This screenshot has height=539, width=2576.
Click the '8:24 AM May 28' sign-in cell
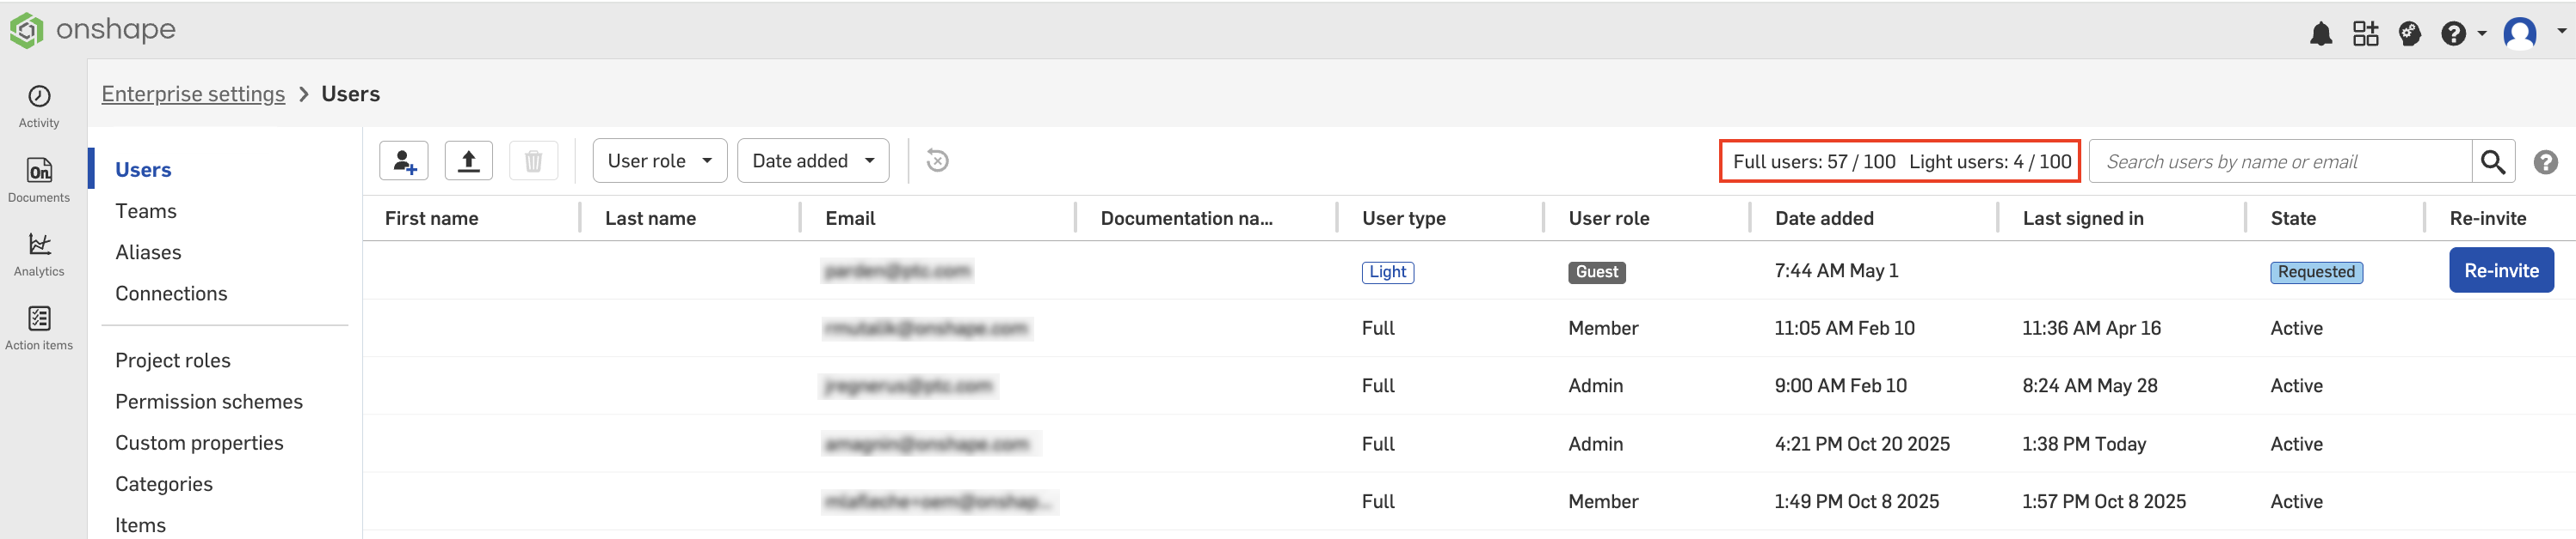(x=2089, y=385)
